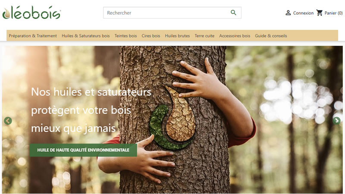Click the Oléobois logo
Screen dimensions: 345x194
31,13
